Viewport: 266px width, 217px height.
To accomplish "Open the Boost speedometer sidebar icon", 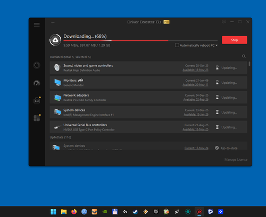I will click(x=37, y=83).
